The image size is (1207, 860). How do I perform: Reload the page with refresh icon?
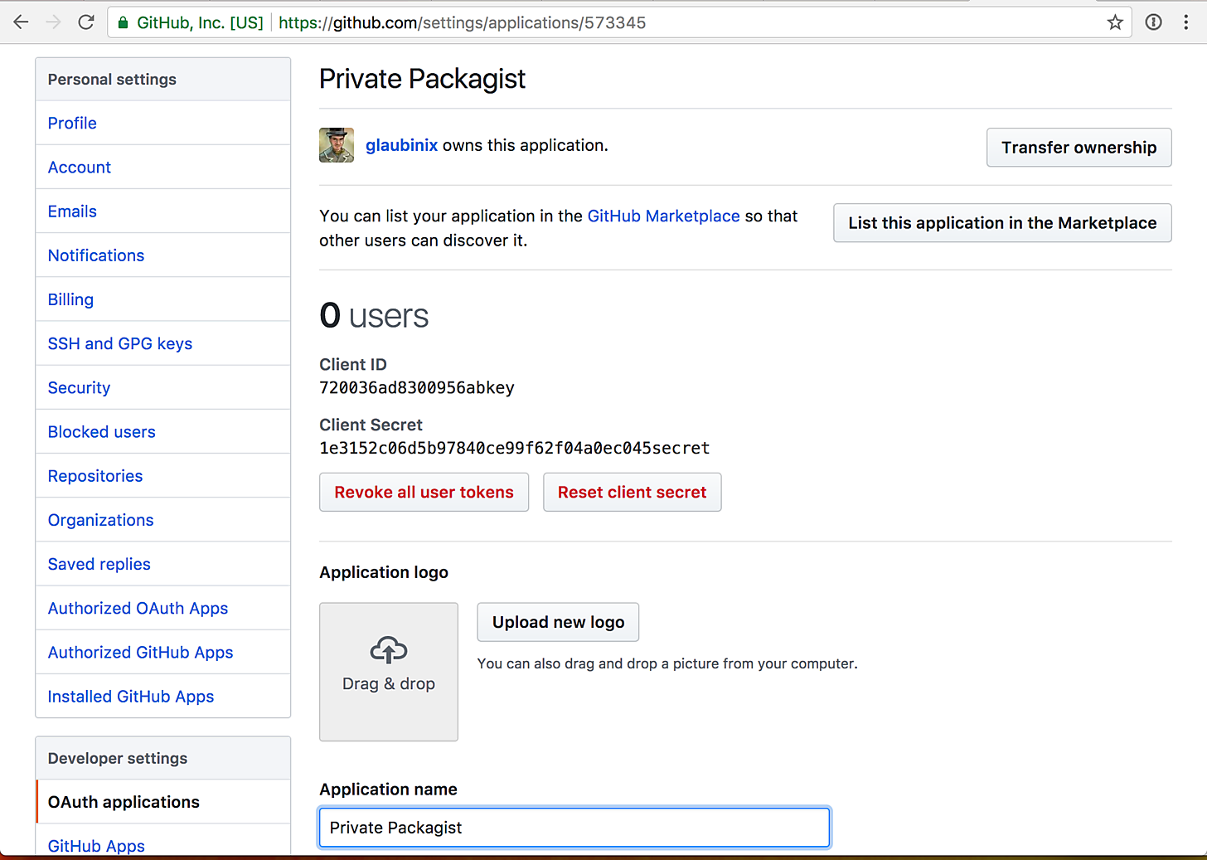click(86, 22)
